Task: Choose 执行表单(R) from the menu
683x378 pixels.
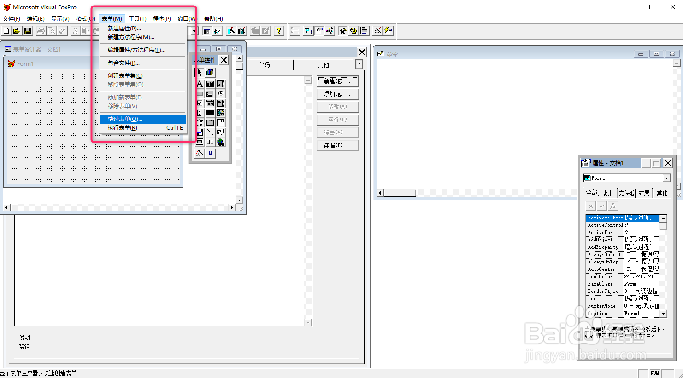Action: 143,128
